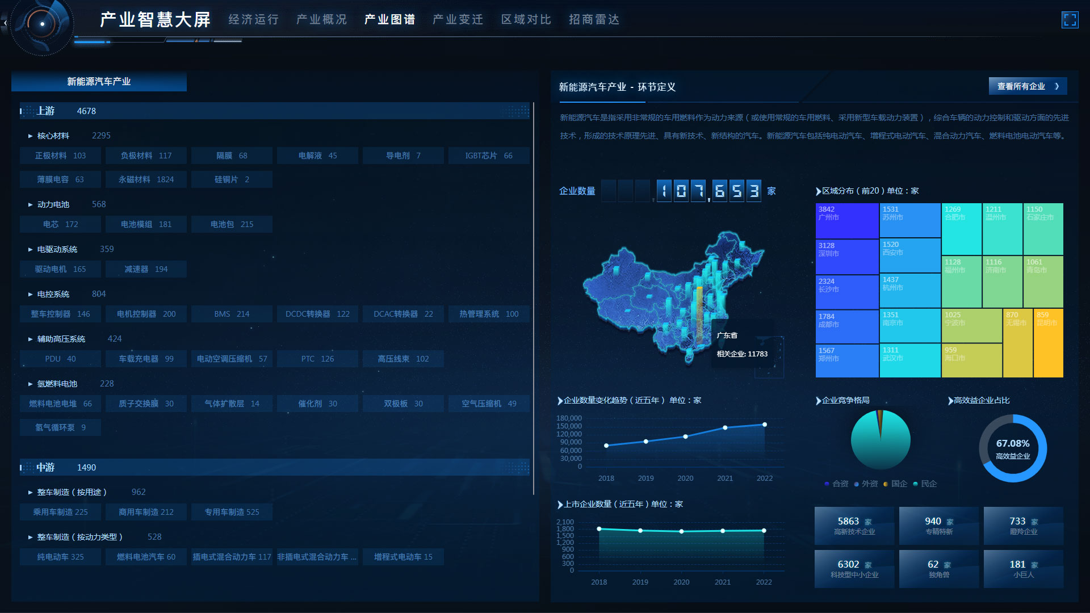The height and width of the screenshot is (613, 1090).
Task: Click the left panel vertical scrollbar
Action: (534, 298)
